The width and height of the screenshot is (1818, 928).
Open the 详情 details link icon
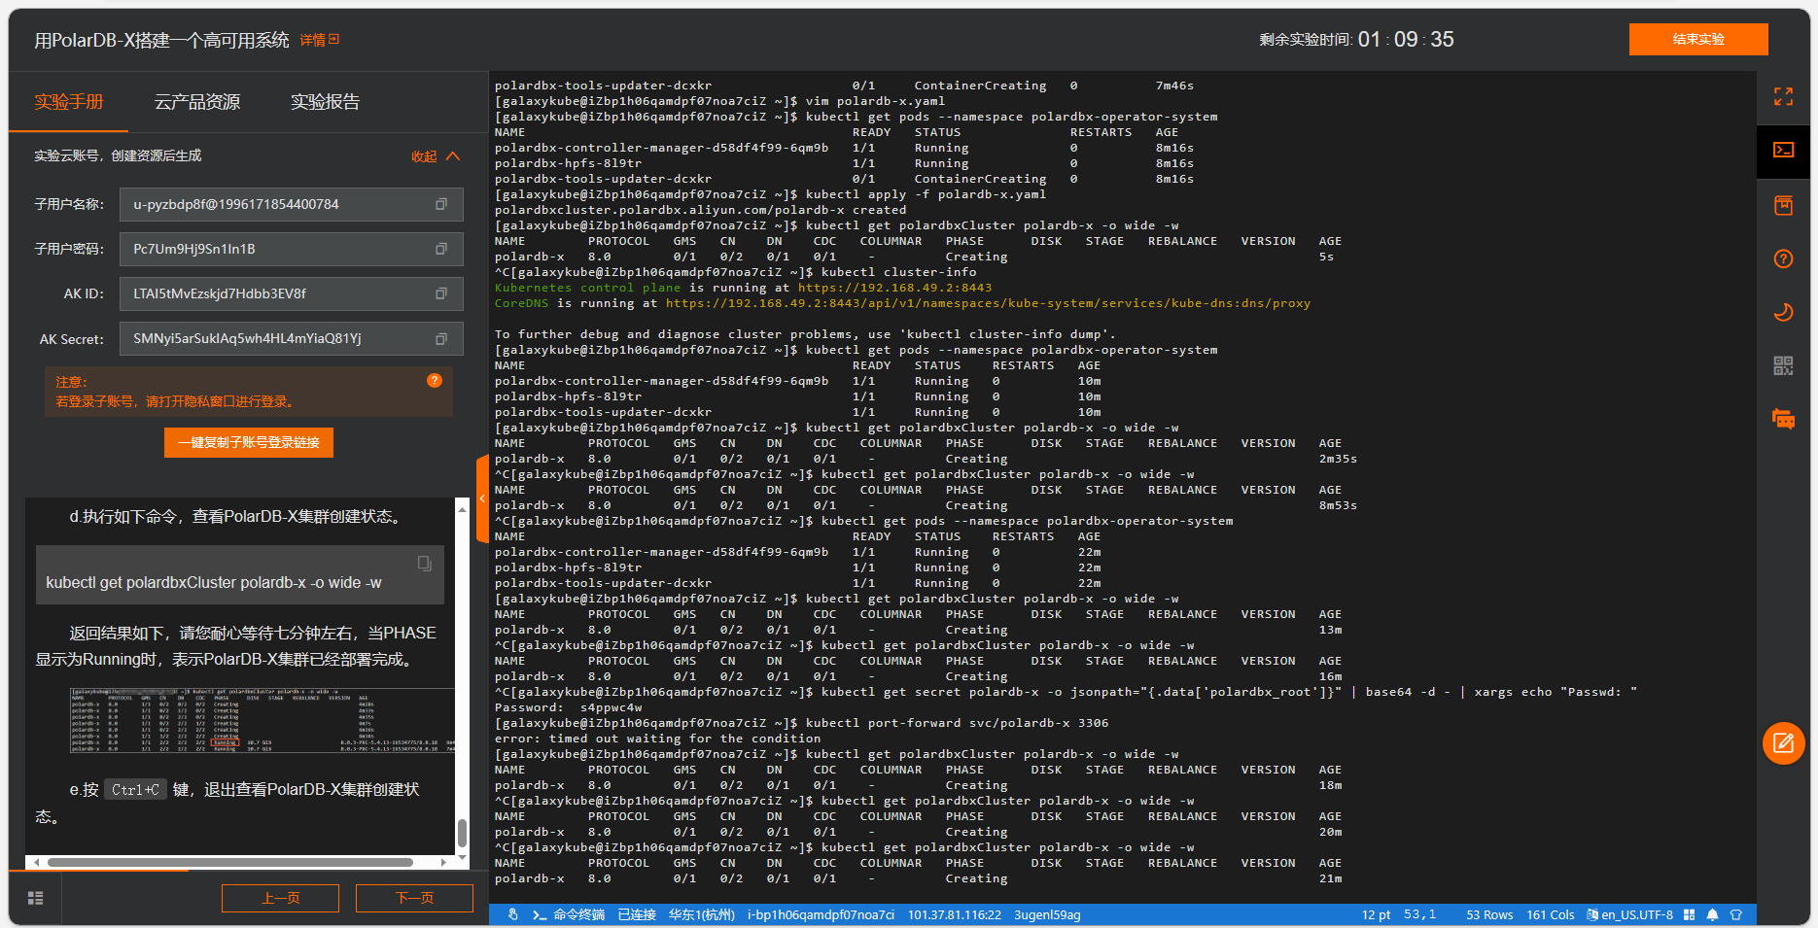coord(334,39)
